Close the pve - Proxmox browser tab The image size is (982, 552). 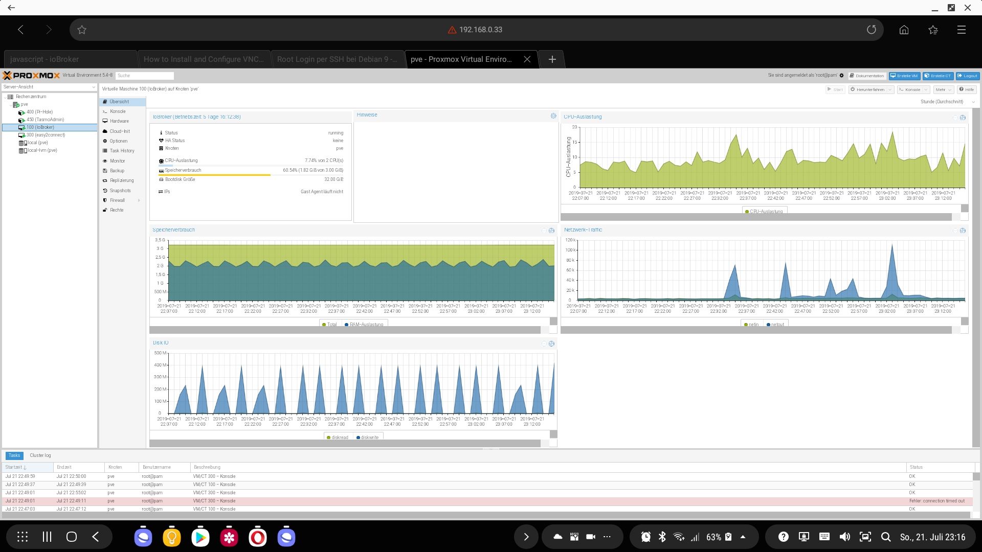coord(527,59)
